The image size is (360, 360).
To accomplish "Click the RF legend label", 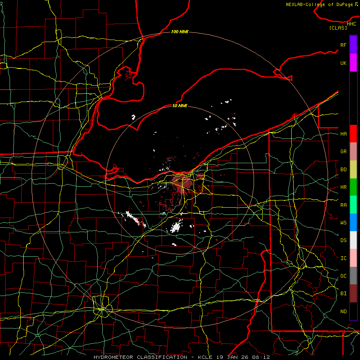I will (344, 45).
